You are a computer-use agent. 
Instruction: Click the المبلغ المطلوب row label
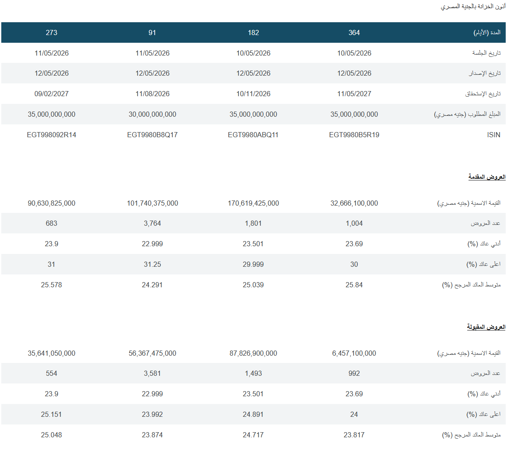click(x=467, y=114)
